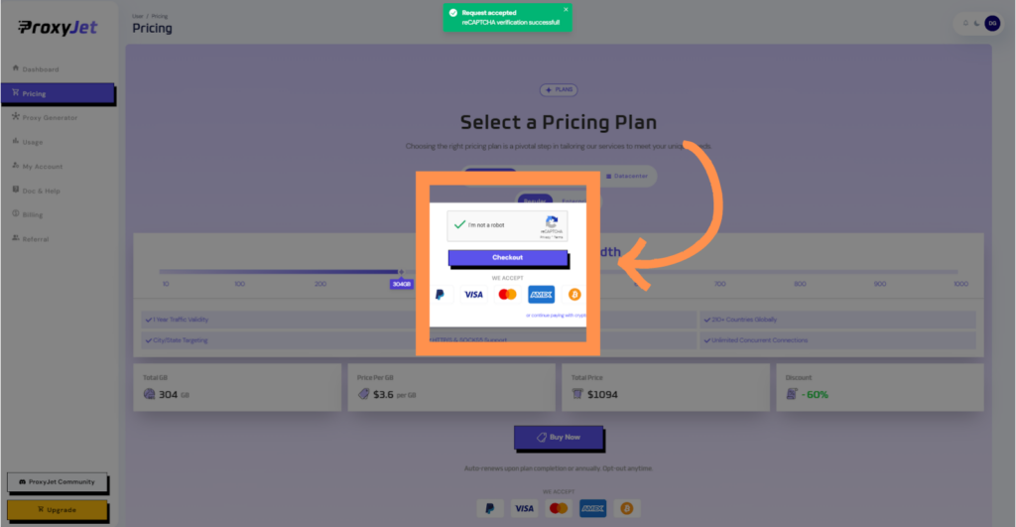Tick the "I'm not a robot" checkbox
This screenshot has width=1016, height=527.
coord(460,225)
